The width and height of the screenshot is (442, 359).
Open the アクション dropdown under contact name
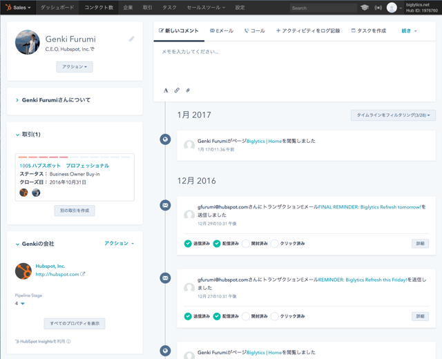[75, 67]
